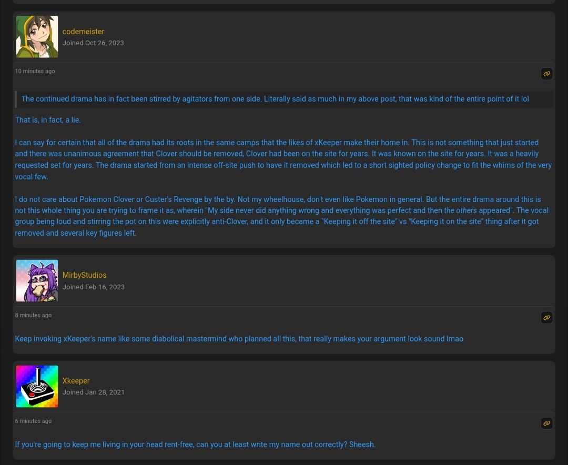Image resolution: width=568 pixels, height=465 pixels.
Task: Click permalink icon on MirbyStudios' post
Action: [x=546, y=318]
